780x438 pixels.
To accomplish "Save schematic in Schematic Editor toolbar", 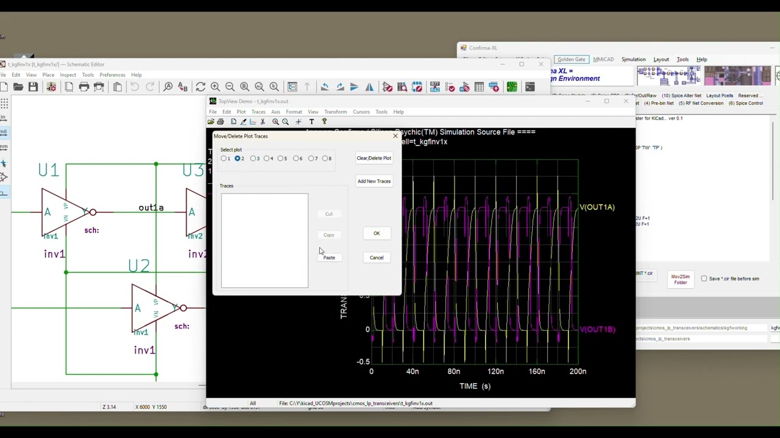I will (33, 87).
